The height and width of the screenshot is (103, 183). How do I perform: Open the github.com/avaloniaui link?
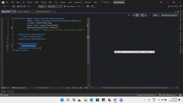click(49, 18)
